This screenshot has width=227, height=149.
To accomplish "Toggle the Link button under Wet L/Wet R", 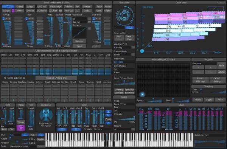I will click(76, 129).
